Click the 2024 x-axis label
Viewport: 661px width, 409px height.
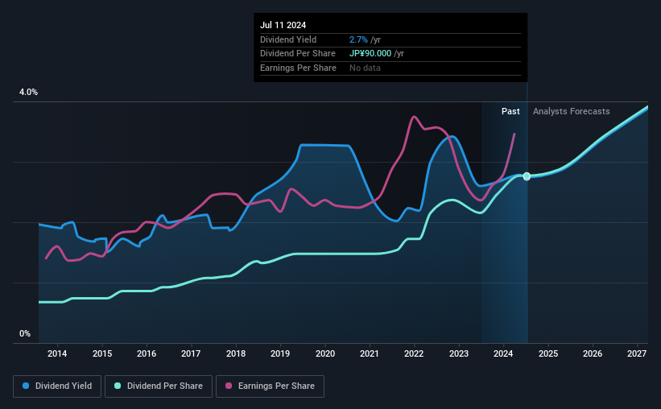[x=503, y=353]
